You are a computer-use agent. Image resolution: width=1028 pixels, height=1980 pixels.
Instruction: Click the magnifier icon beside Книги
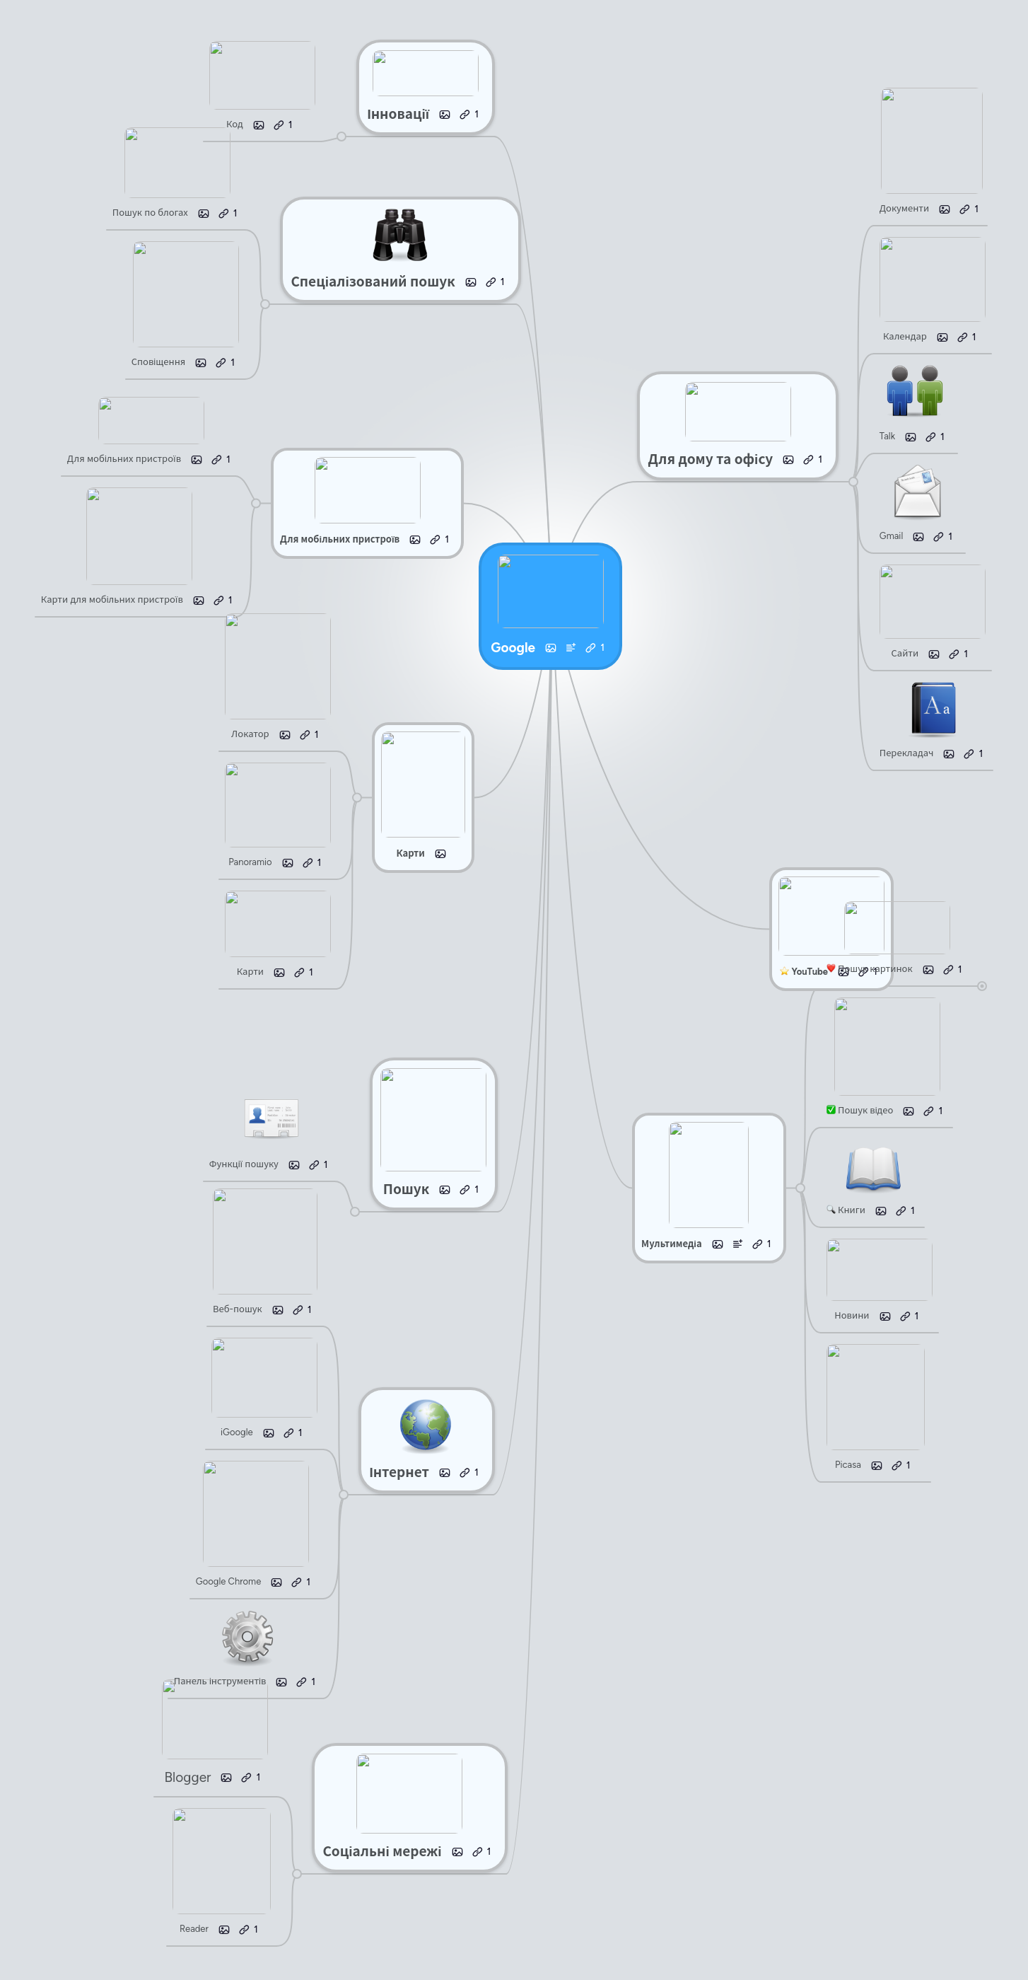click(x=831, y=1210)
